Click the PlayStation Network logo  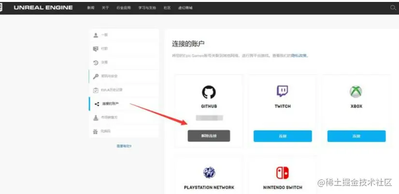pos(209,173)
